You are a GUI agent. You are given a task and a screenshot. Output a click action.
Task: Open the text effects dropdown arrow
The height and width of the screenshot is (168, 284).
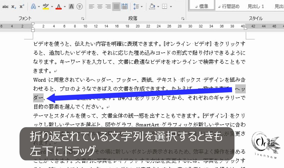click(39, 7)
